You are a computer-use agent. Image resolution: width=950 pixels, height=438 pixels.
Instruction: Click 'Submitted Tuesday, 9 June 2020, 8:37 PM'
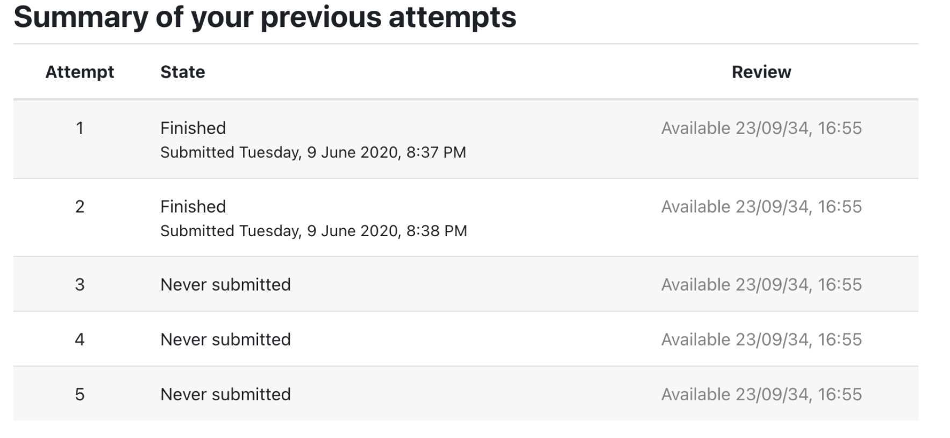pyautogui.click(x=313, y=152)
